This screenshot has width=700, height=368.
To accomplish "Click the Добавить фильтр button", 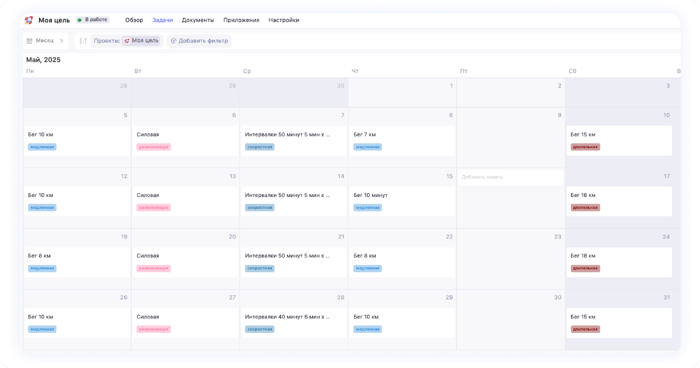I will pyautogui.click(x=199, y=41).
